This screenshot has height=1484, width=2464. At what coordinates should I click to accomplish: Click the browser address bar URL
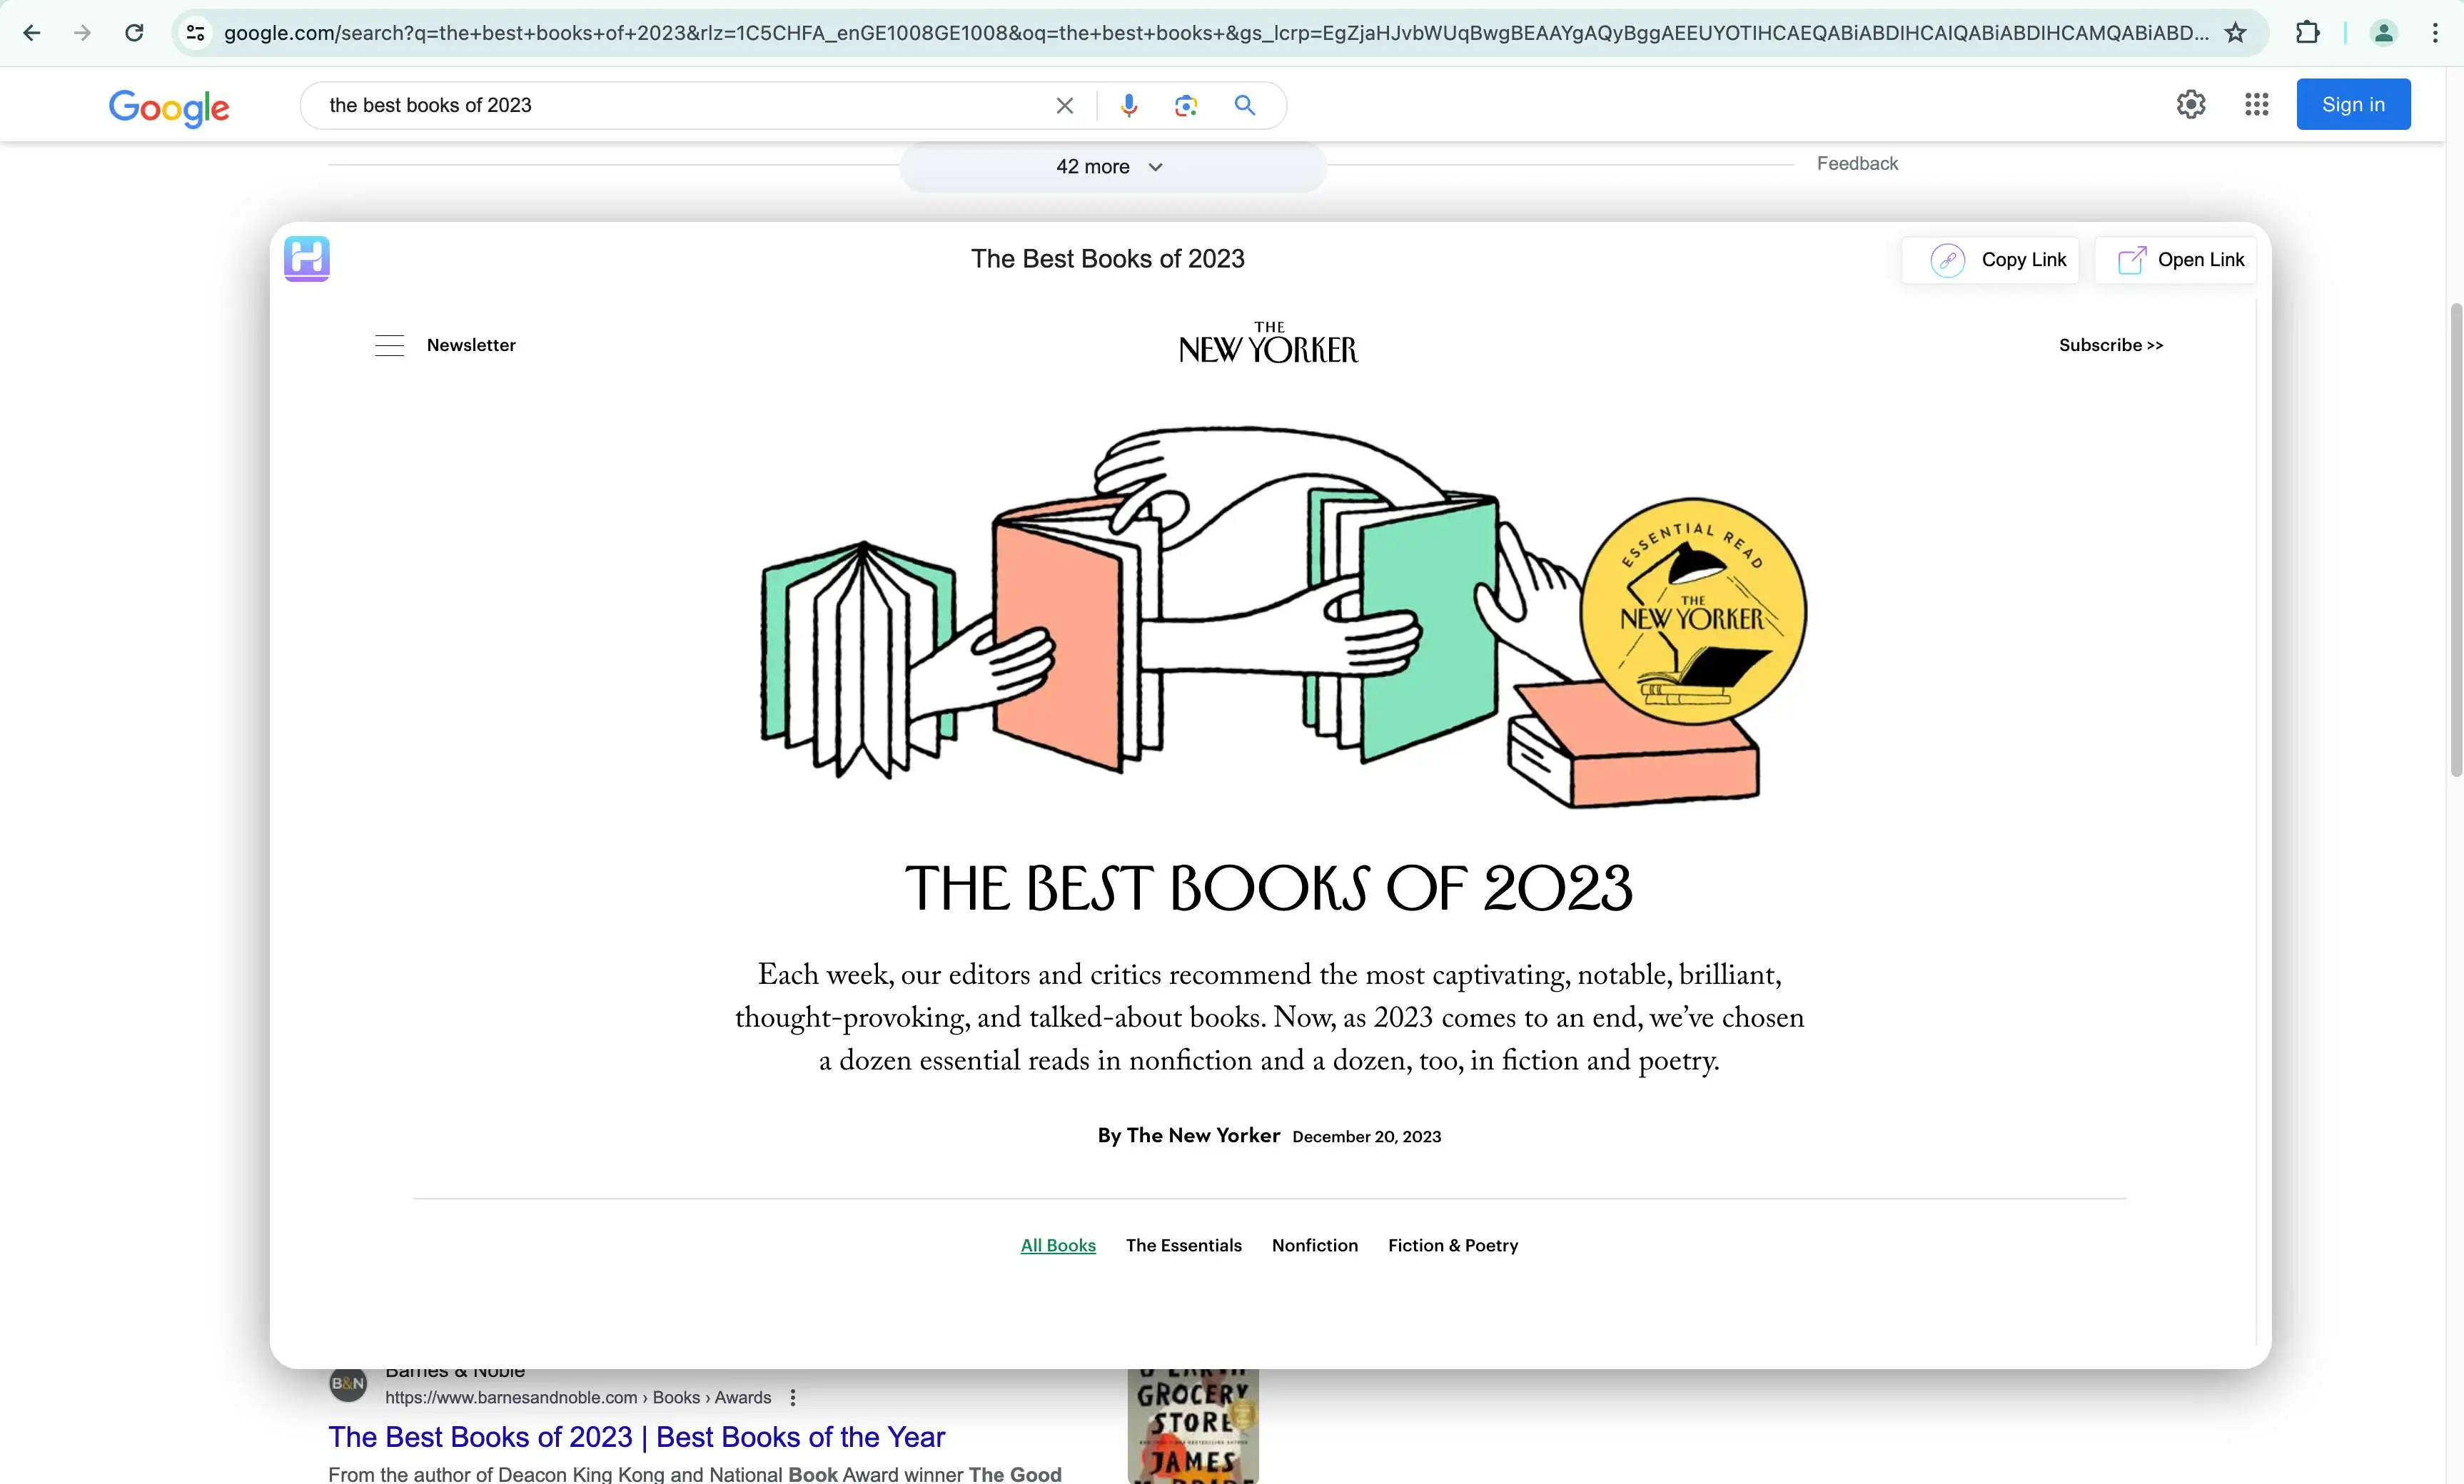click(1215, 33)
